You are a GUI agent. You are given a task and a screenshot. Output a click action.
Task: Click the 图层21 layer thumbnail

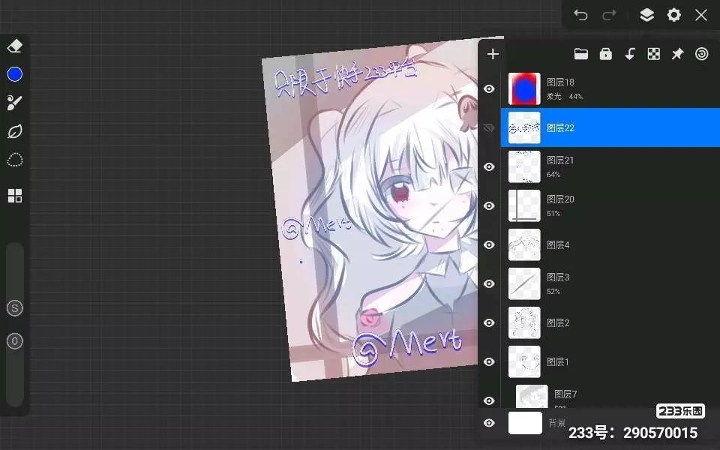524,166
